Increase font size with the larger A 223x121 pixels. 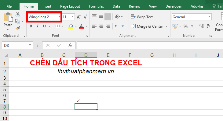click(79, 17)
